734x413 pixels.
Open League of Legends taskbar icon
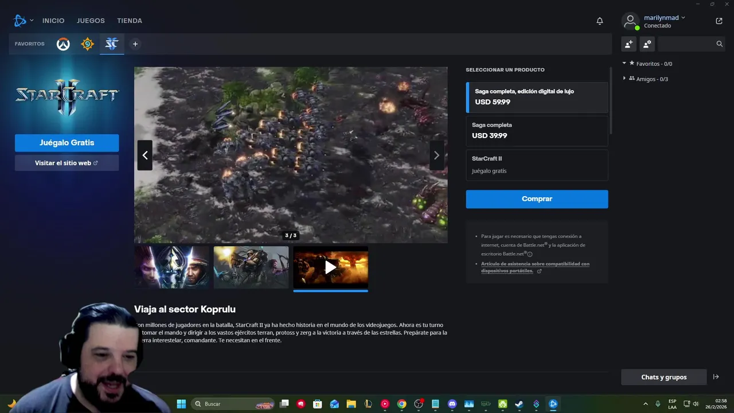click(x=368, y=404)
